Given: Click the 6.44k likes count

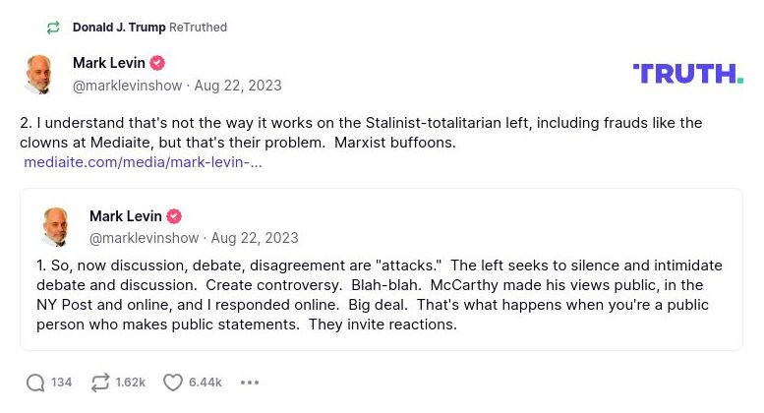Looking at the screenshot, I should (x=205, y=383).
